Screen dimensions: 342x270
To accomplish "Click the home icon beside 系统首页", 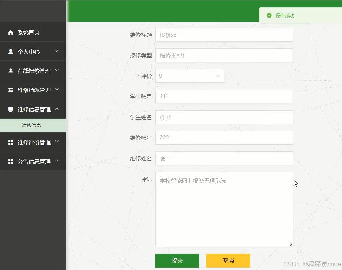I will coord(11,32).
